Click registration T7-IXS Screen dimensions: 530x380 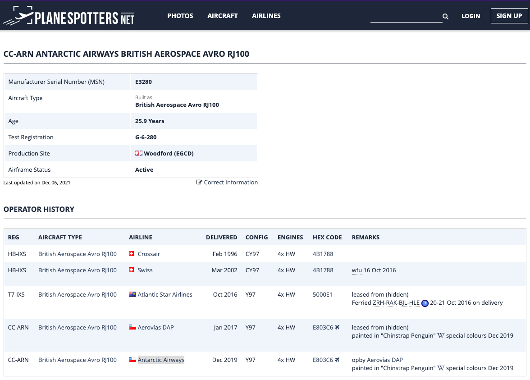coord(16,294)
